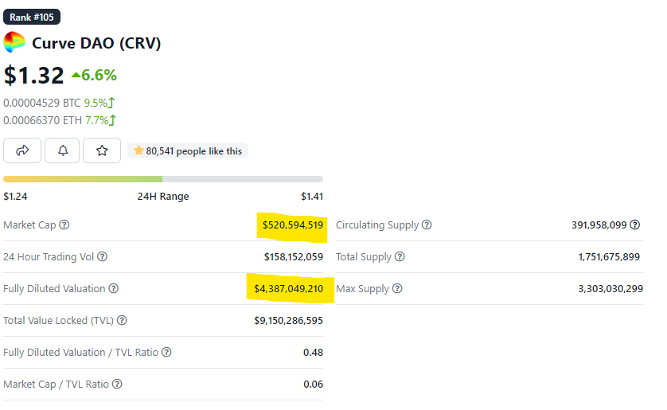Open Market Cap help question mark

point(64,225)
